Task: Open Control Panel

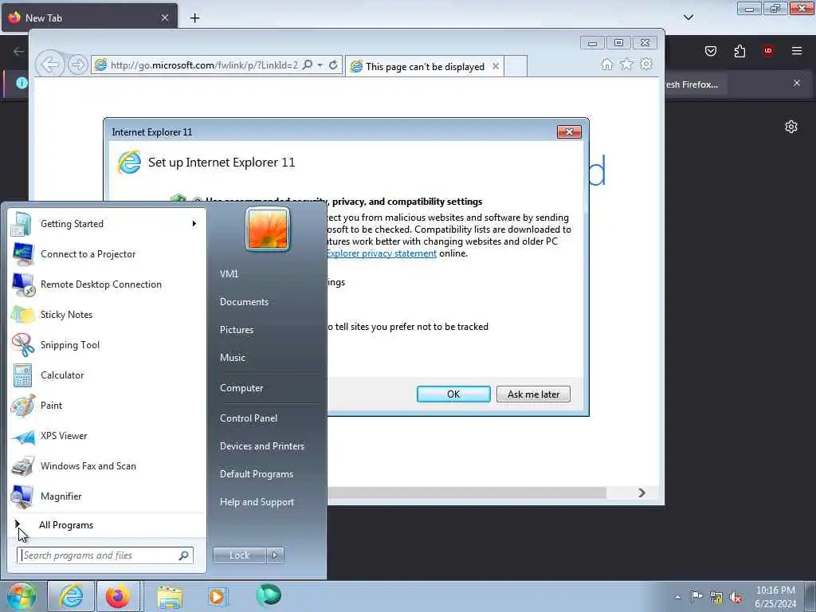Action: point(249,418)
